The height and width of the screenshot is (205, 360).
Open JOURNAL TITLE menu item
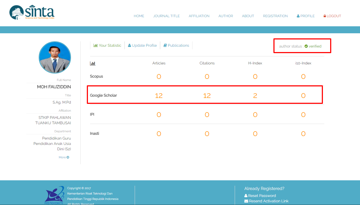tap(166, 16)
